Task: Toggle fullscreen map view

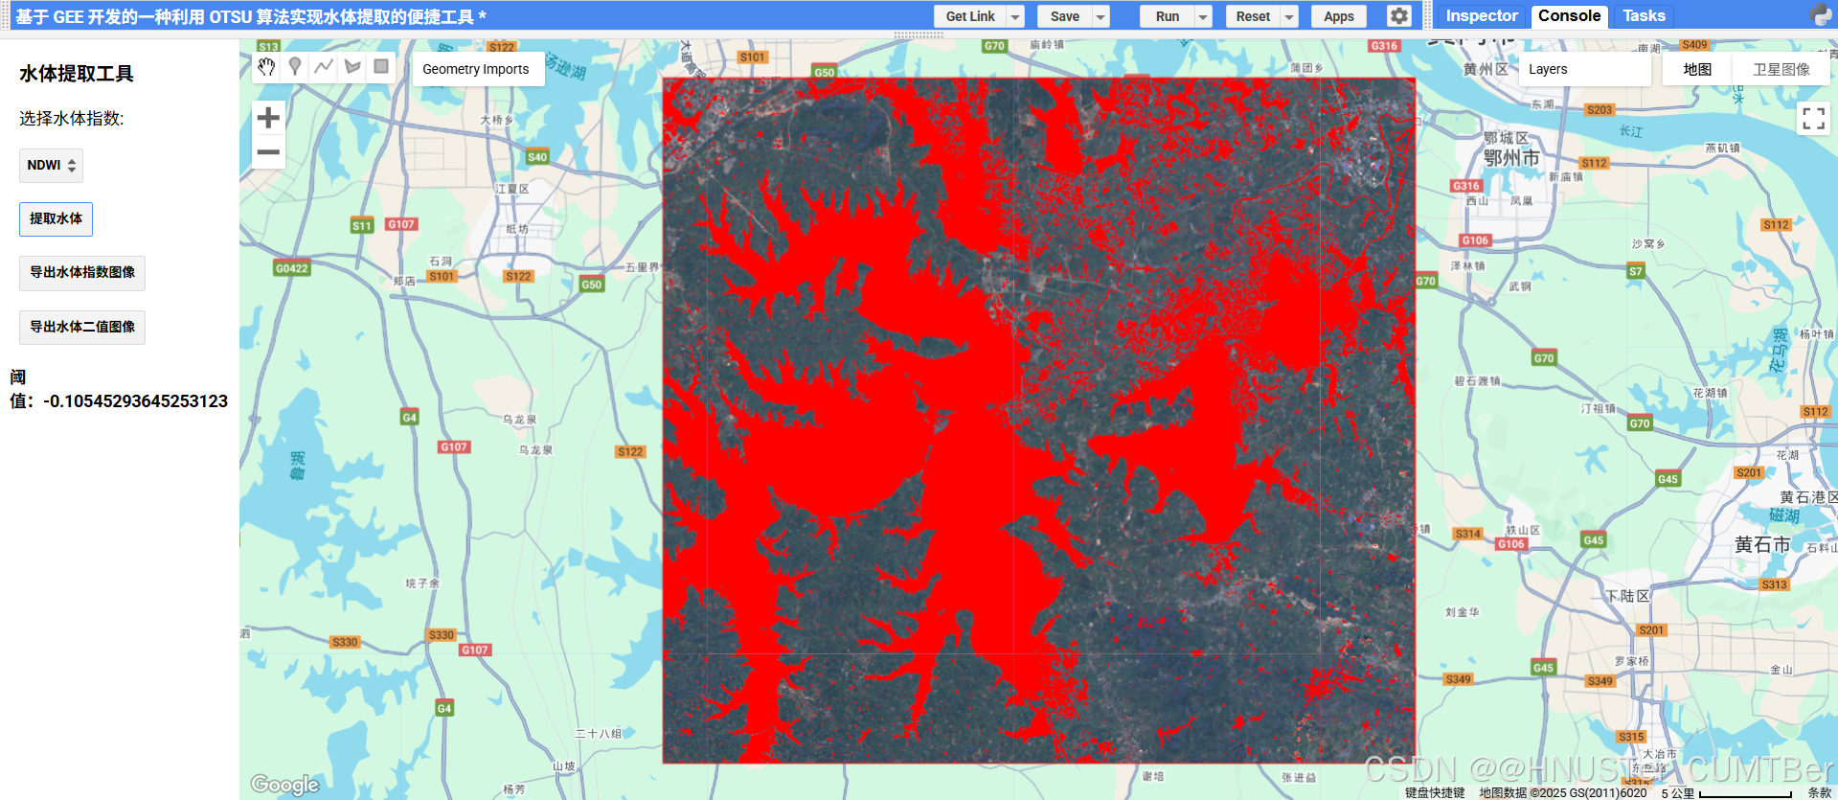Action: point(1813,119)
